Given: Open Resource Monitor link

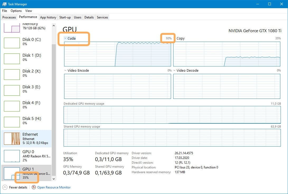Looking at the screenshot, I should click(54, 187).
